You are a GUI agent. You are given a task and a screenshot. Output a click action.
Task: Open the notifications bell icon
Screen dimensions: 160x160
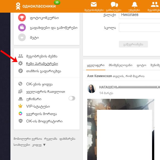point(134,5)
